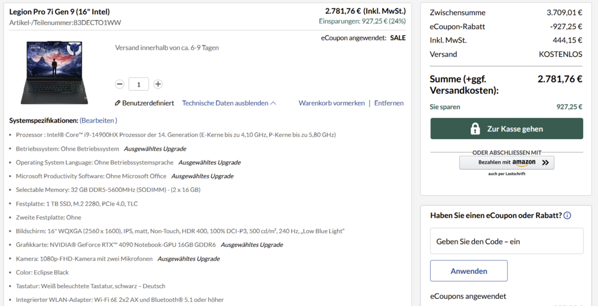Edit system specs via Bearbeiten link
The image size is (598, 306).
(x=99, y=121)
